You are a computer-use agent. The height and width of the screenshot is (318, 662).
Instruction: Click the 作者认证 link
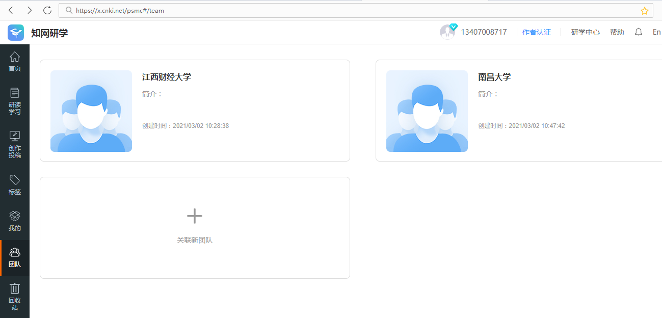click(x=537, y=32)
